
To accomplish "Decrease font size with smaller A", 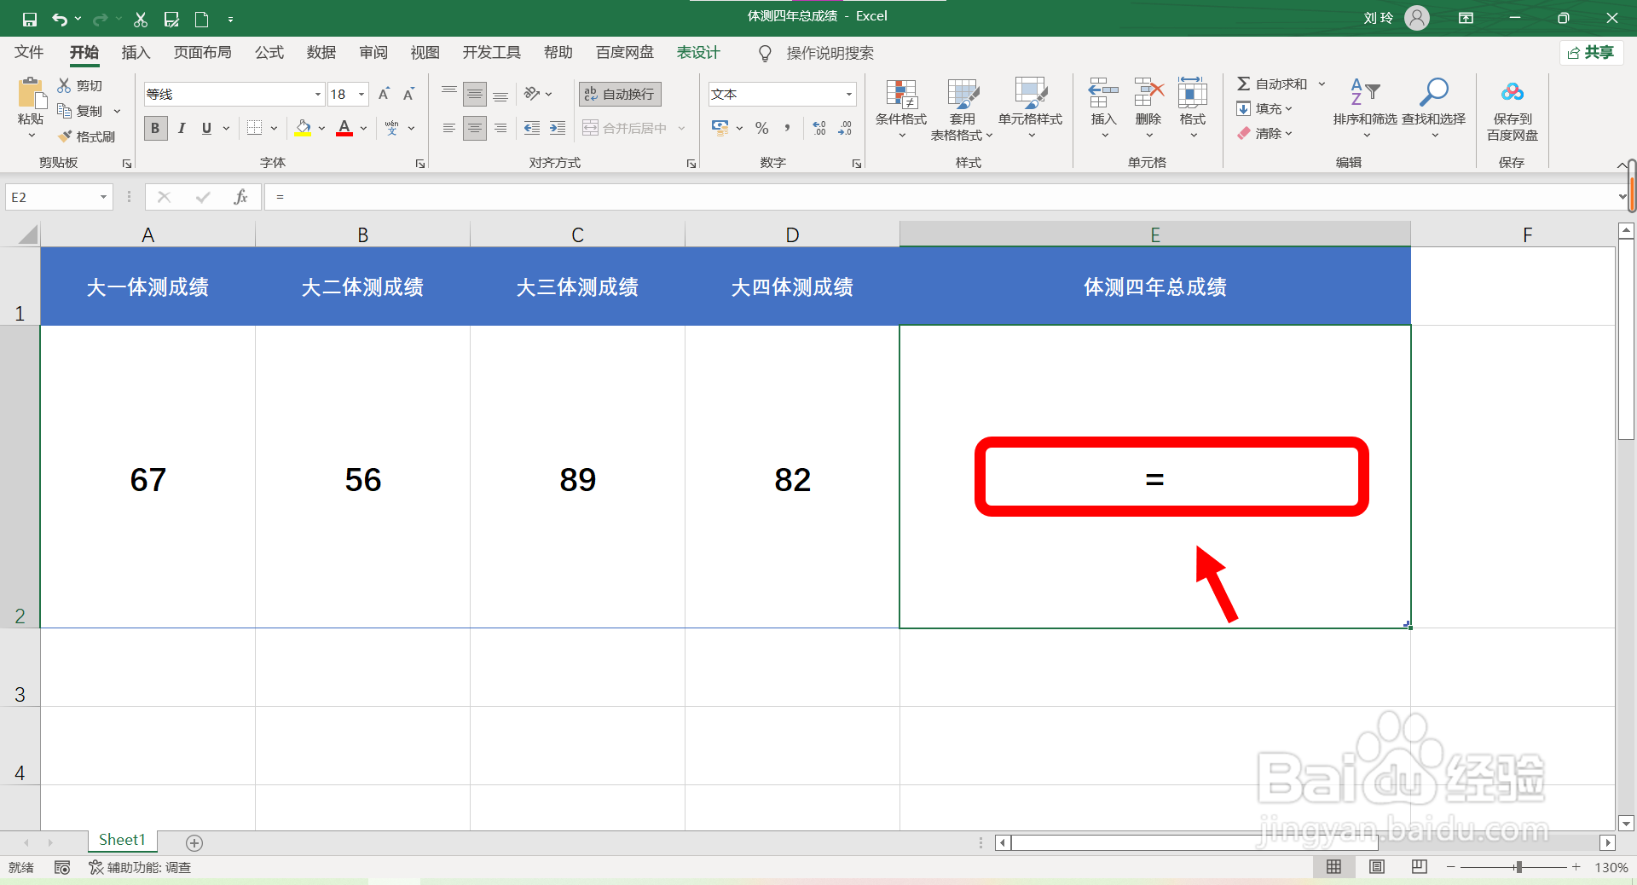I will pyautogui.click(x=409, y=94).
